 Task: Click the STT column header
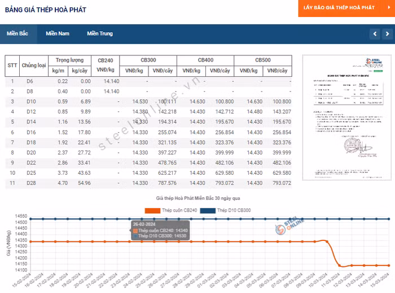tap(12, 66)
